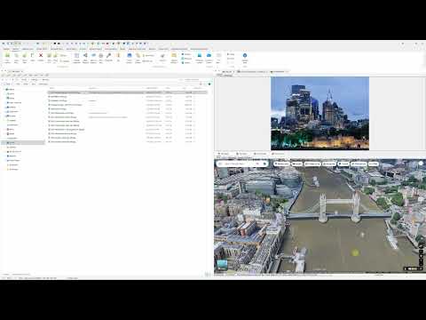The image size is (426, 320).
Task: Open the Maps layers thumbnail at bottom-left
Action: click(222, 264)
